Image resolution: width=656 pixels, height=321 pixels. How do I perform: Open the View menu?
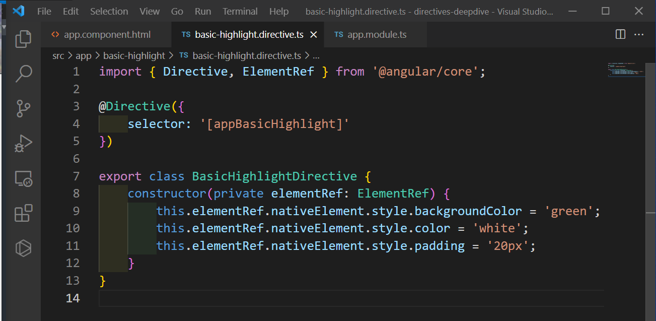[150, 11]
